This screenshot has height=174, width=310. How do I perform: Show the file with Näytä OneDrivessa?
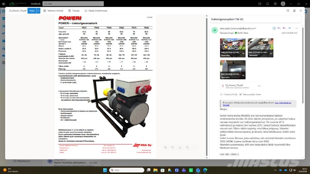pyautogui.click(x=96, y=11)
